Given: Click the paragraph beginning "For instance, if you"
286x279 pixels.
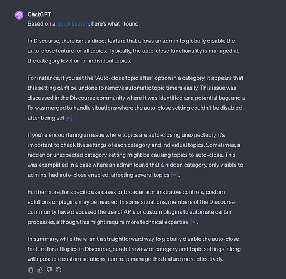Looking at the screenshot, I should pyautogui.click(x=136, y=98).
